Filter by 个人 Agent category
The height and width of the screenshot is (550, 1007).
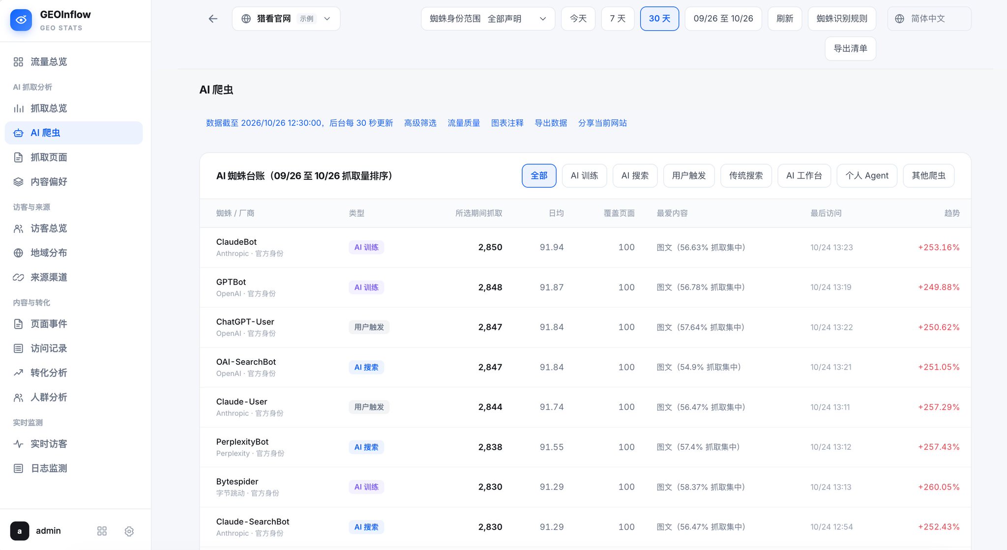pyautogui.click(x=867, y=175)
